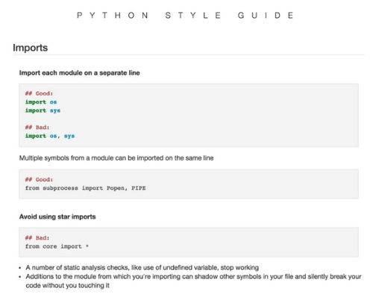This screenshot has width=373, height=300.
Task: Click the 'Multiple symbols from a module' sentence
Action: 116,158
